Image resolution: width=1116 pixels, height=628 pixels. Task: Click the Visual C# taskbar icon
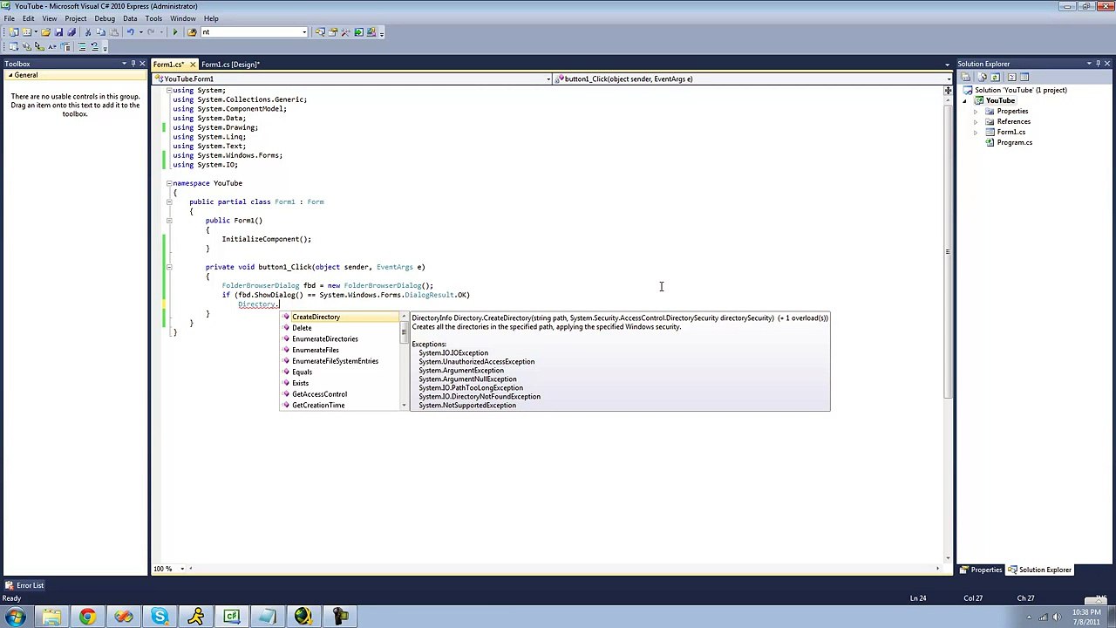(232, 617)
